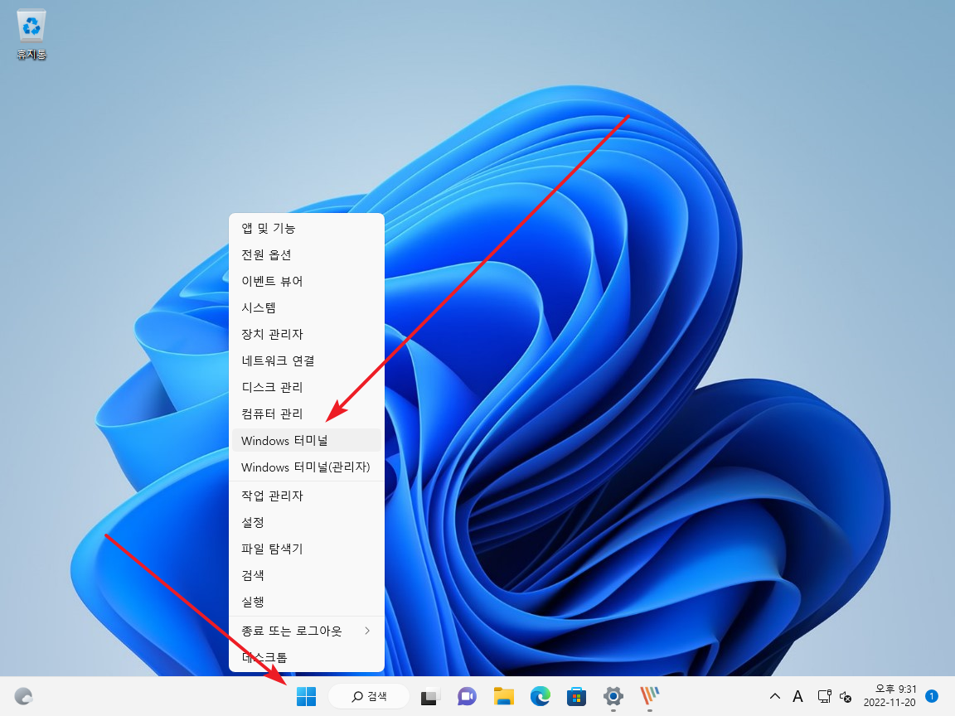This screenshot has width=955, height=716.
Task: Open 네트워크 연결 from the menu
Action: [x=307, y=361]
